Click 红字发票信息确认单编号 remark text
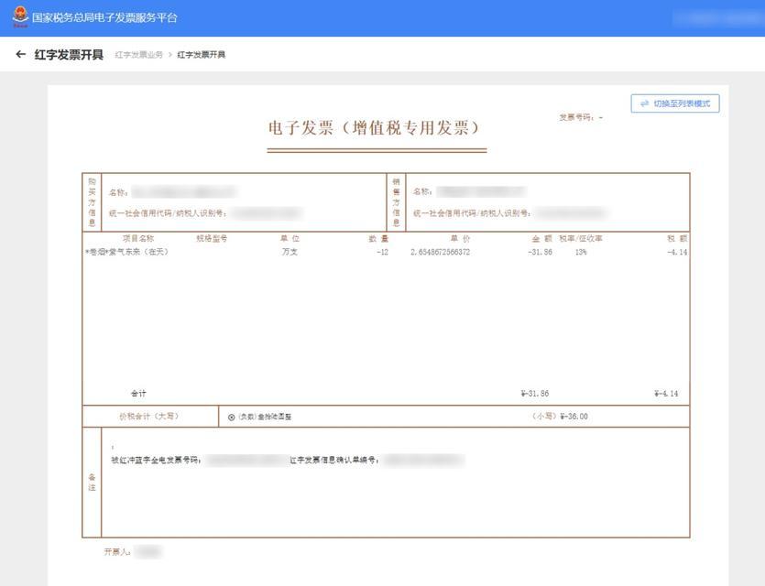 click(334, 460)
